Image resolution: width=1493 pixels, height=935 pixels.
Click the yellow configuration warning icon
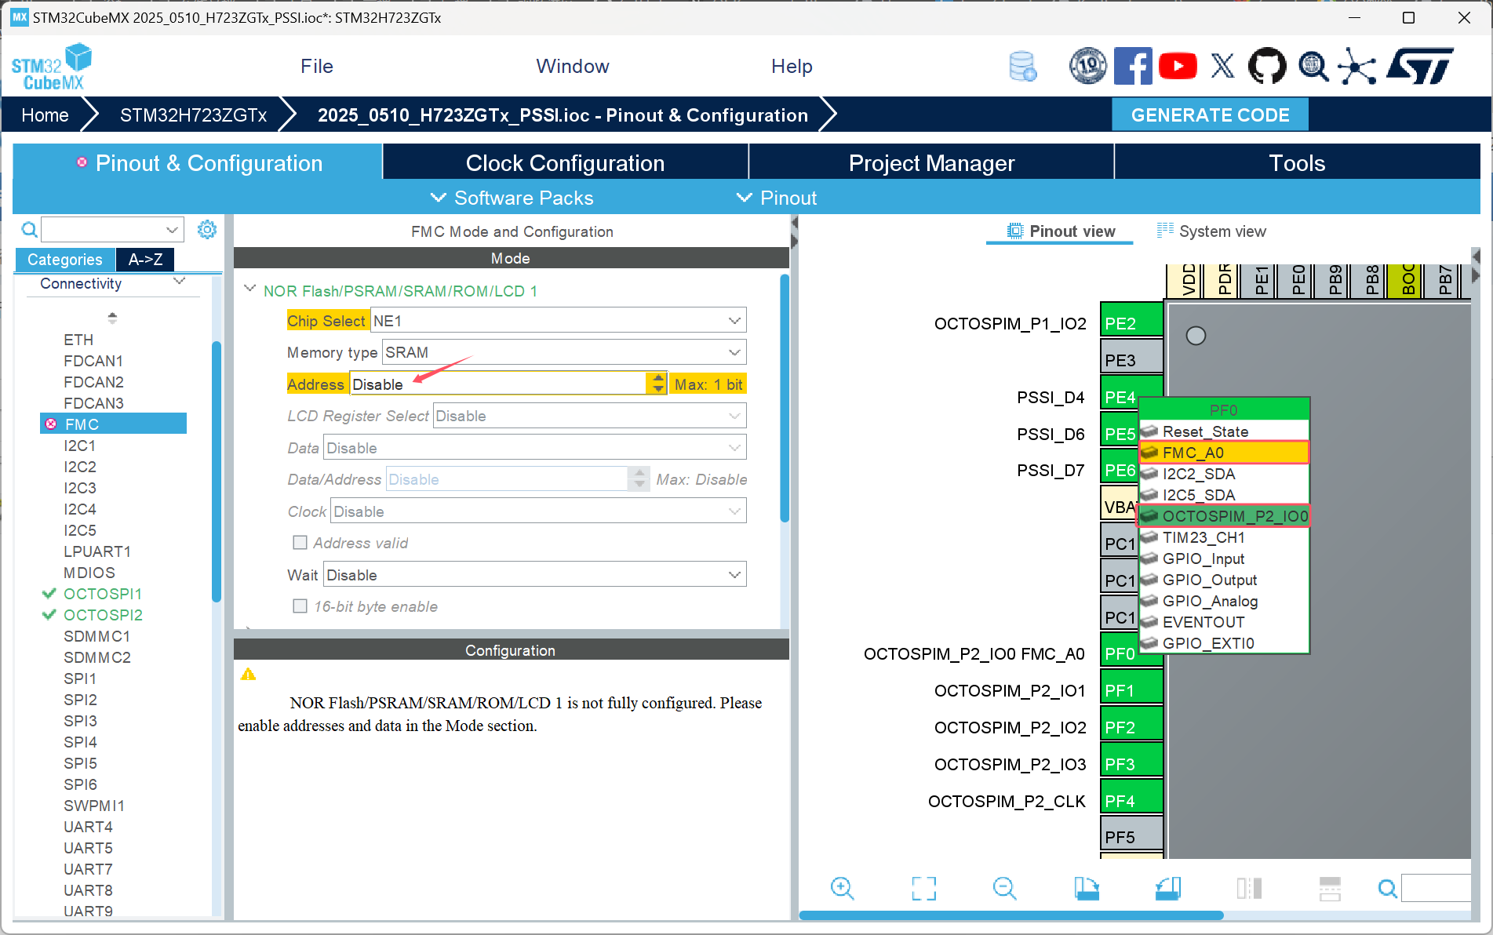248,675
